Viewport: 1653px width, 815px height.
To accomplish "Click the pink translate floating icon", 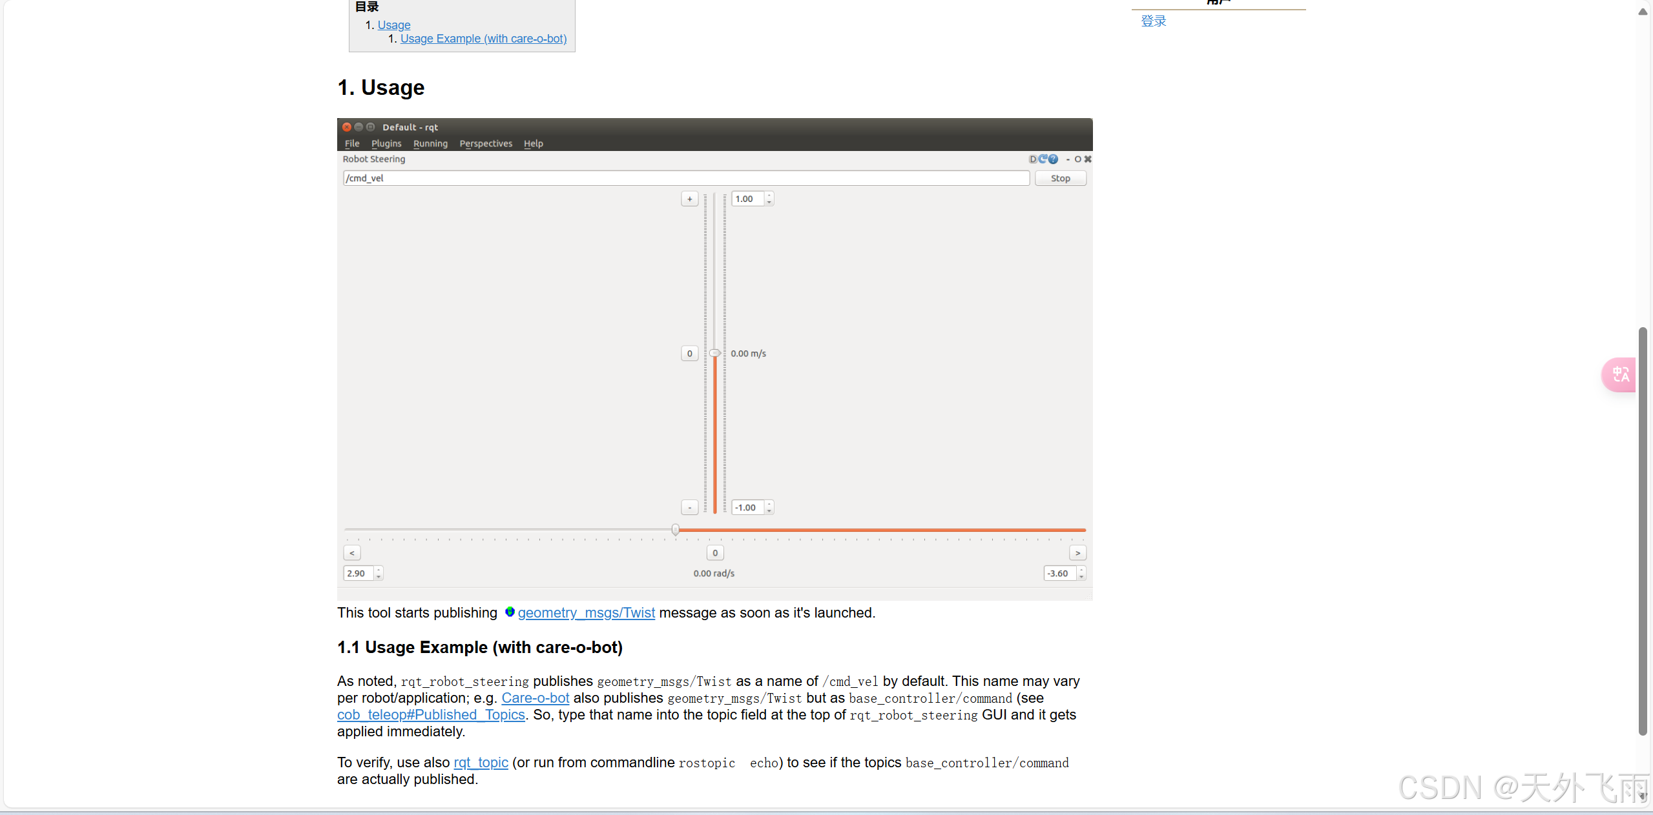I will tap(1620, 374).
